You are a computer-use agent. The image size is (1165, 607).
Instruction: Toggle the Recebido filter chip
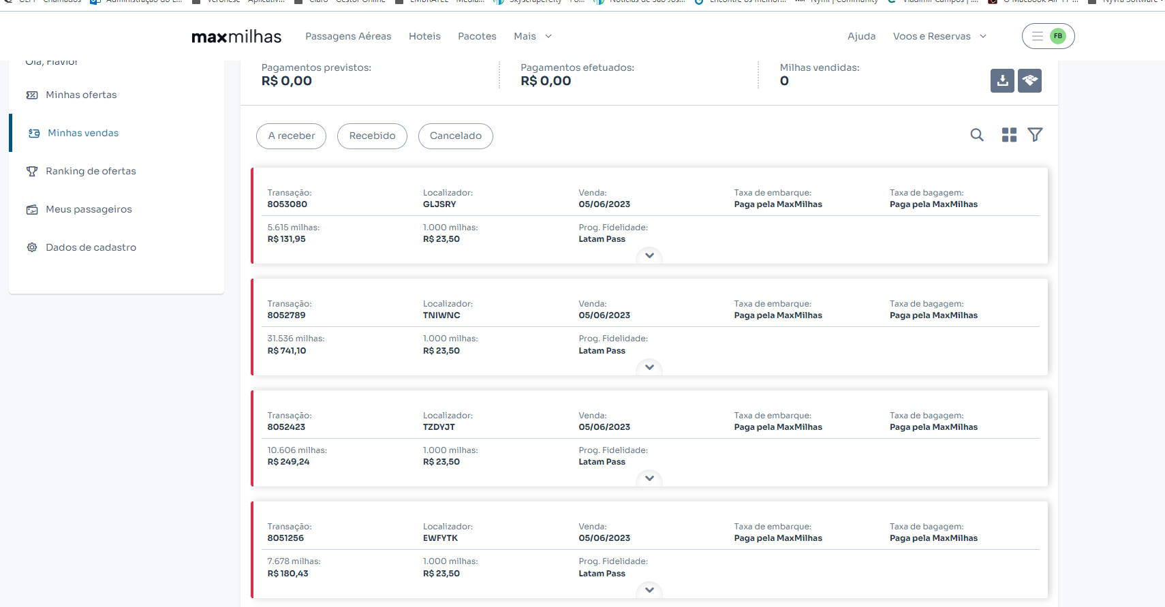372,136
